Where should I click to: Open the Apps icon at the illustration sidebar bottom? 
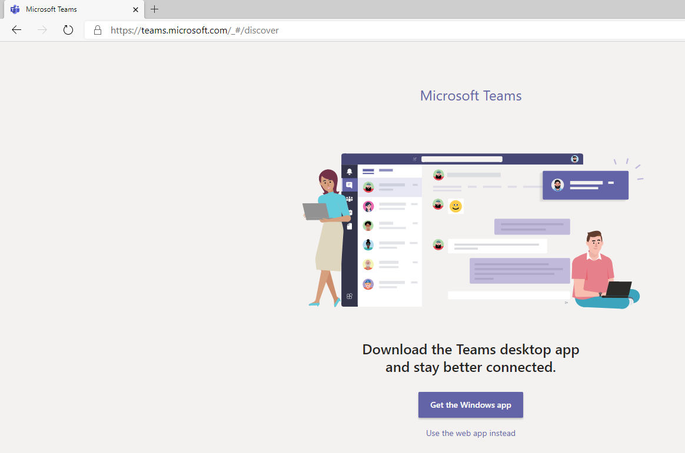pyautogui.click(x=349, y=297)
